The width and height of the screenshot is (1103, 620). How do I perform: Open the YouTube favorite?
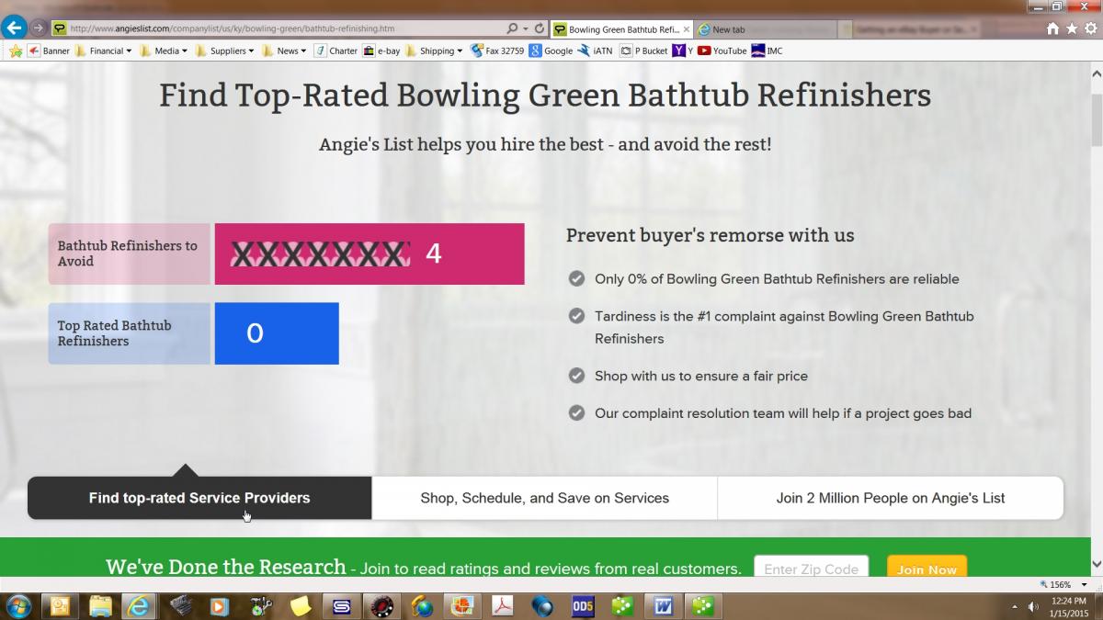pos(722,51)
